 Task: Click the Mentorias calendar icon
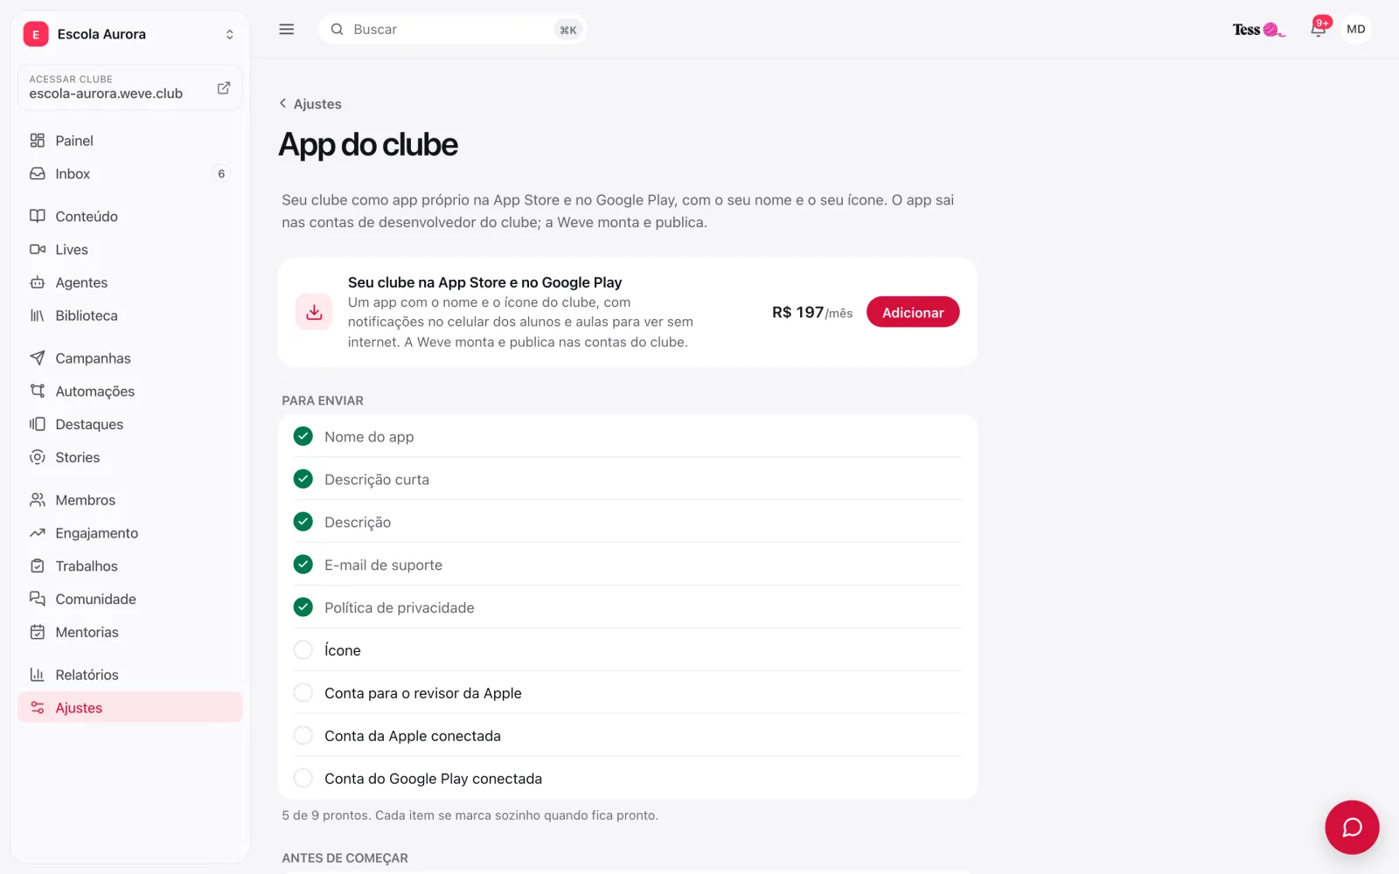38,632
